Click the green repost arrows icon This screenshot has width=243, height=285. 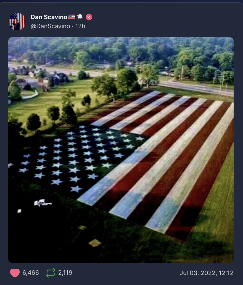pos(51,273)
